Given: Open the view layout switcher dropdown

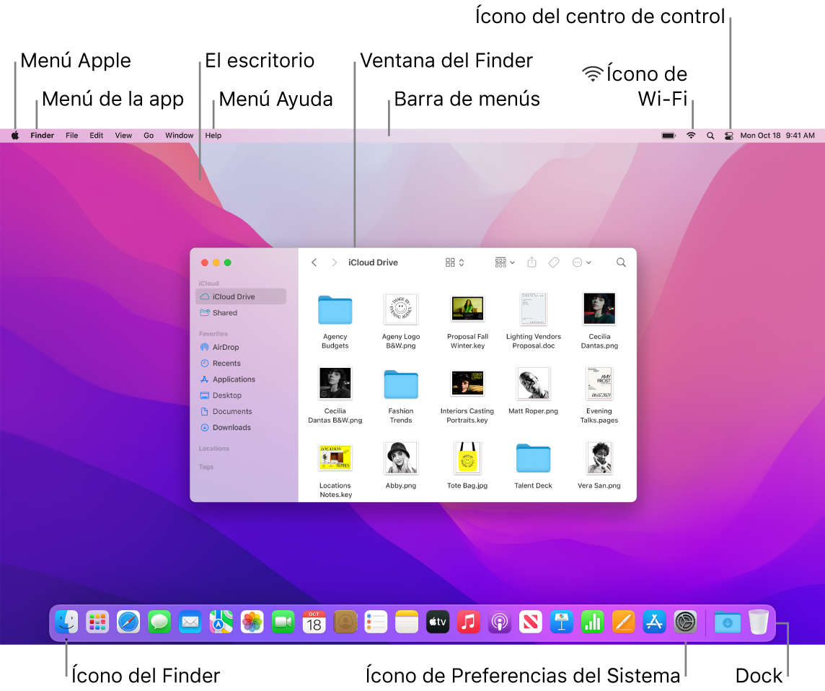Looking at the screenshot, I should 454,262.
